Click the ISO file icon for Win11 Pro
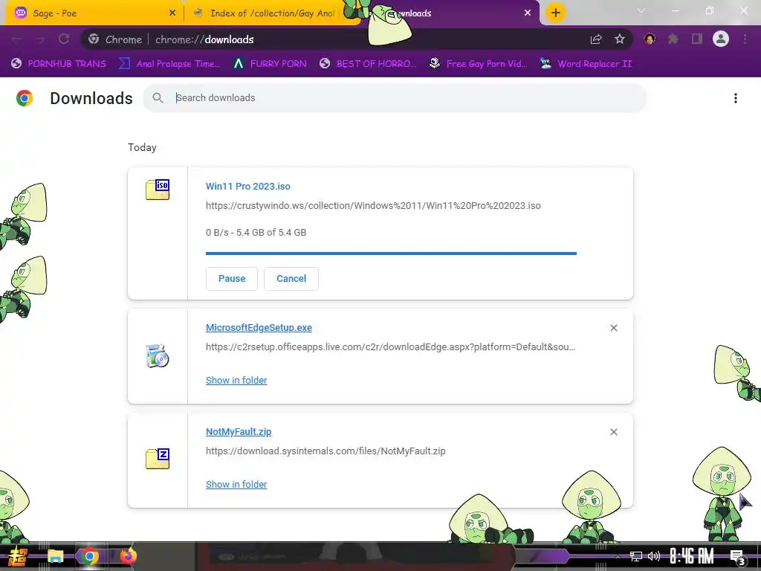The image size is (761, 571). (x=158, y=190)
